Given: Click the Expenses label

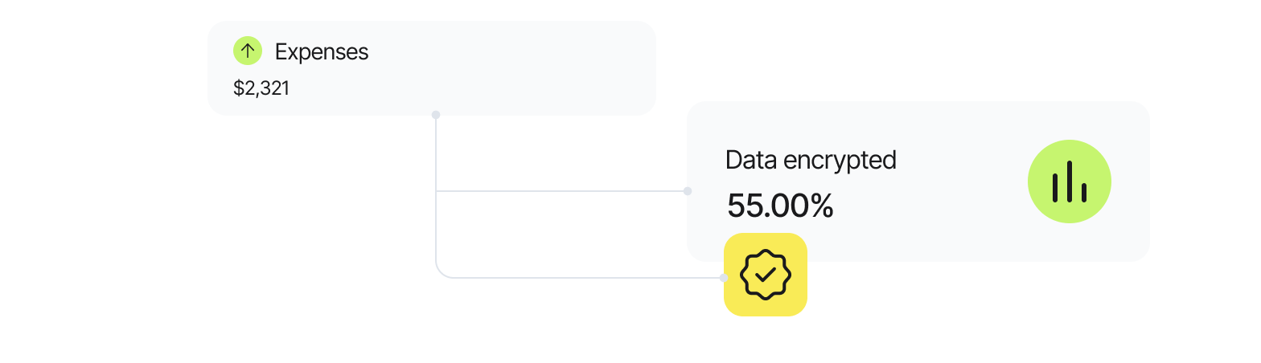Looking at the screenshot, I should click(322, 52).
